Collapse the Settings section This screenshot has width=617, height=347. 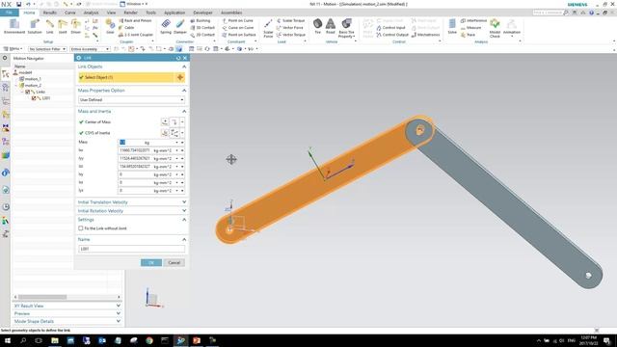coord(184,220)
